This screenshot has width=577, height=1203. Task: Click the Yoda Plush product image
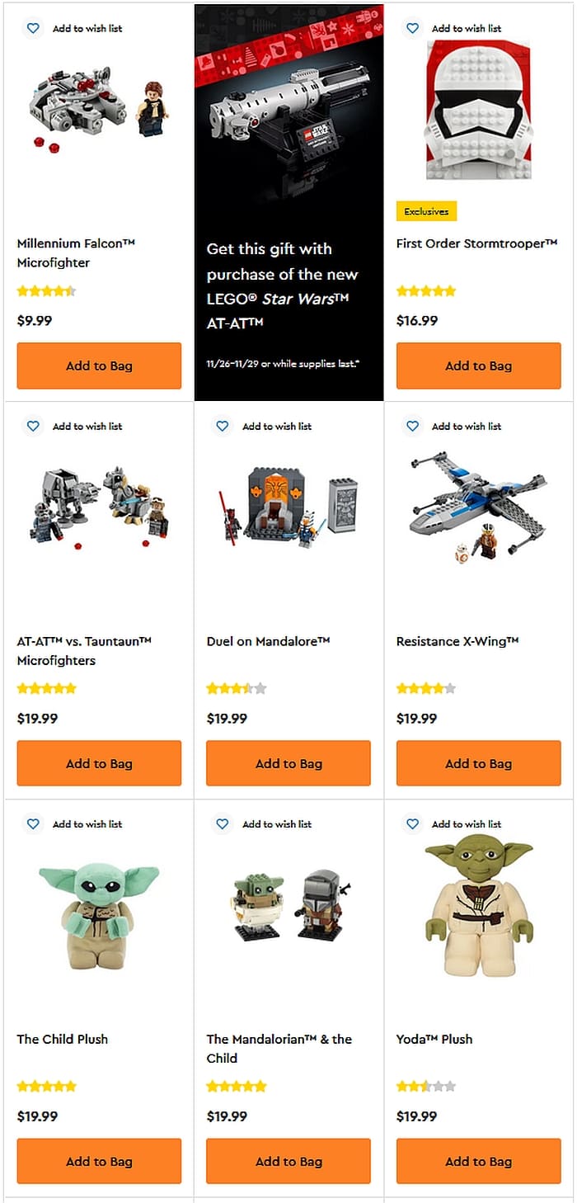pyautogui.click(x=478, y=908)
